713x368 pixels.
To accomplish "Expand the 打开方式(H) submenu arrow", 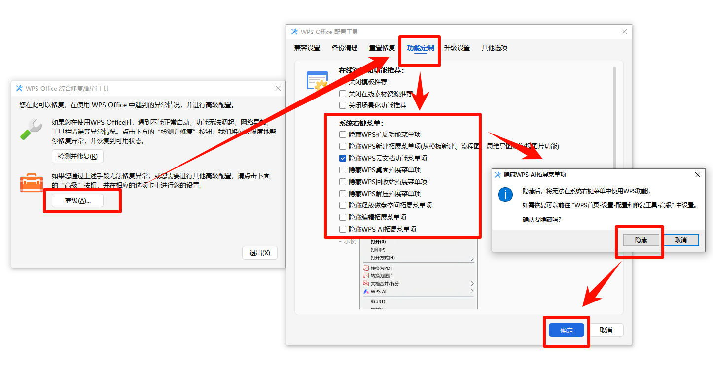I will point(472,258).
